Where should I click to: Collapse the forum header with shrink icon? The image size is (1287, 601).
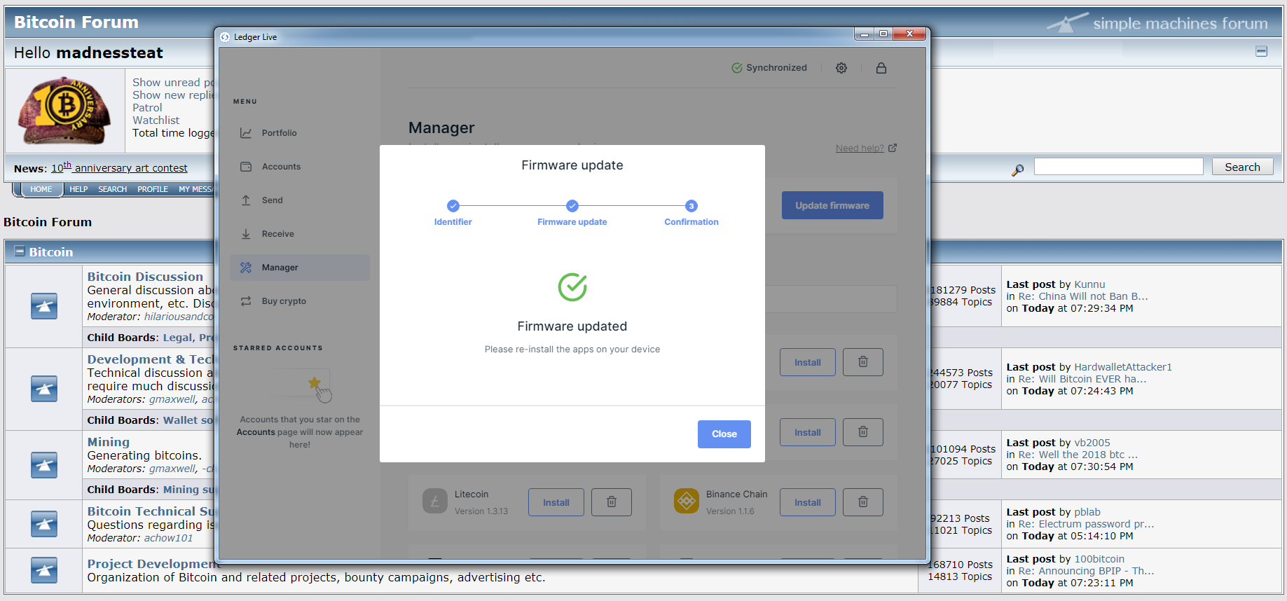click(x=1261, y=51)
